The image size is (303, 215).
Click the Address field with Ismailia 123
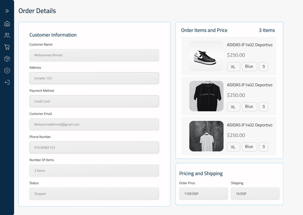click(94, 78)
